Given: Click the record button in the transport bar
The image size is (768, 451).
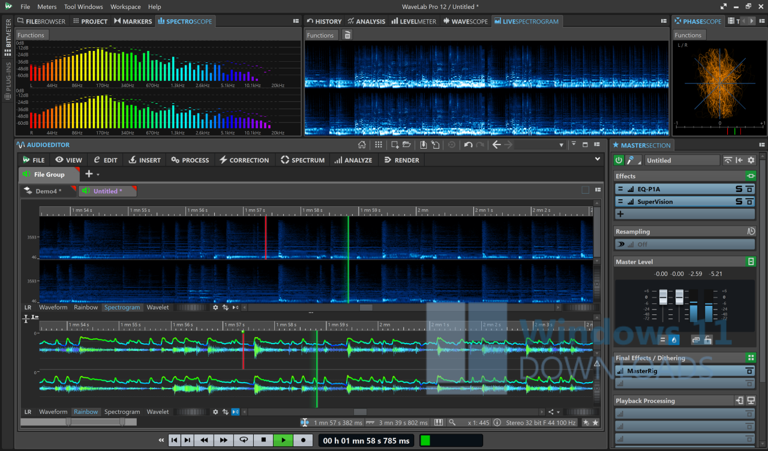Looking at the screenshot, I should coord(303,440).
